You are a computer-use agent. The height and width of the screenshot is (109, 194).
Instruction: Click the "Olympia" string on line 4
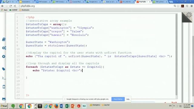[85, 28]
